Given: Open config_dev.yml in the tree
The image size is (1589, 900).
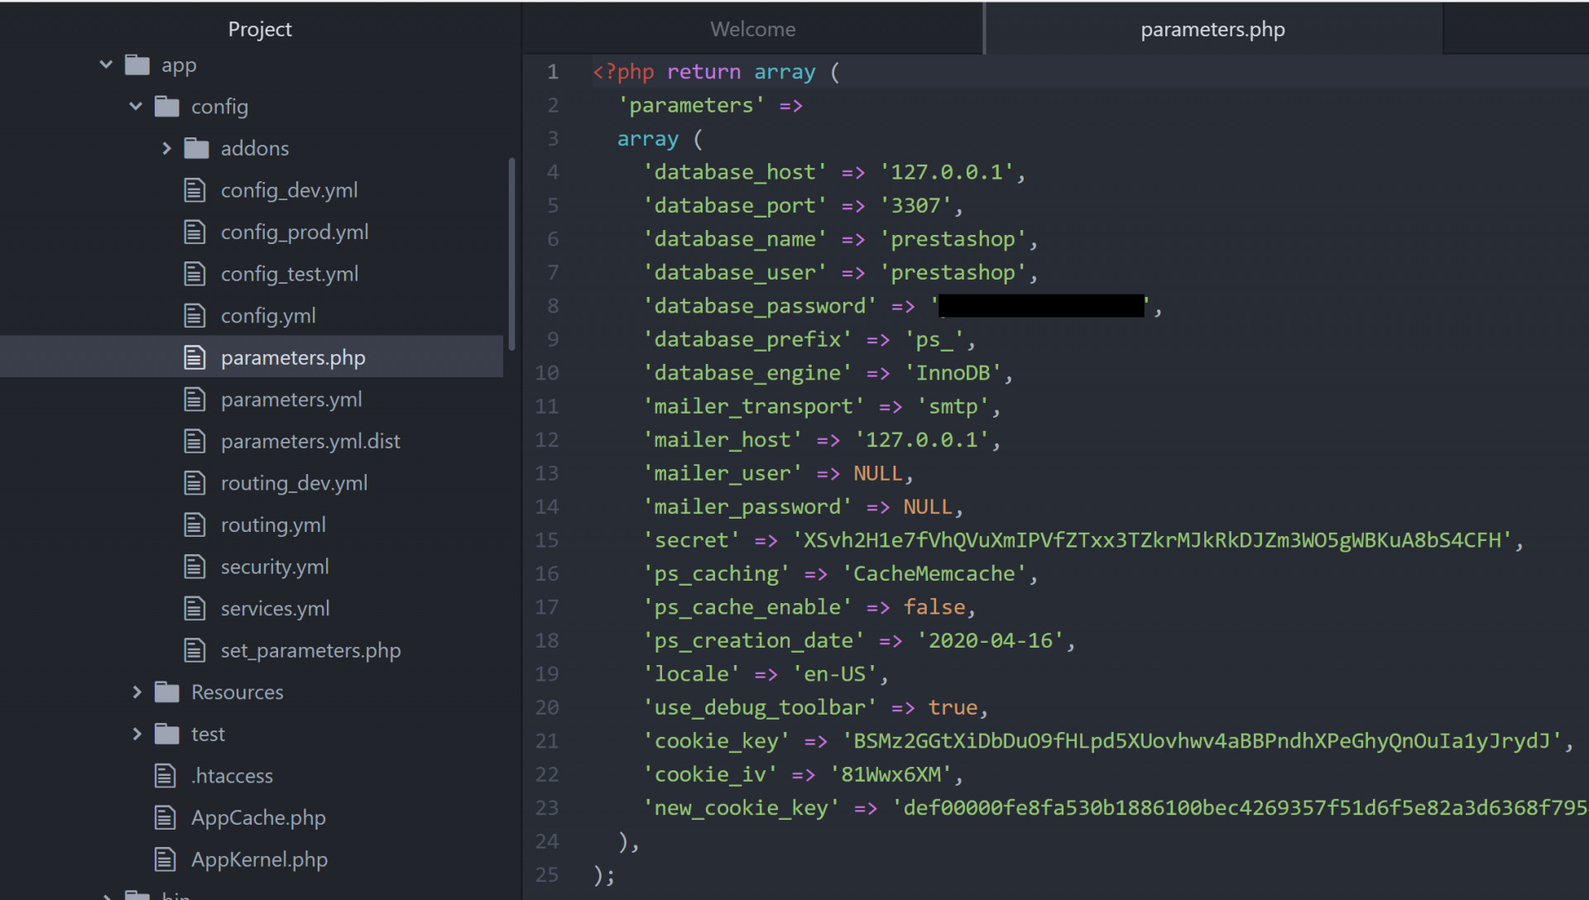Looking at the screenshot, I should (289, 190).
